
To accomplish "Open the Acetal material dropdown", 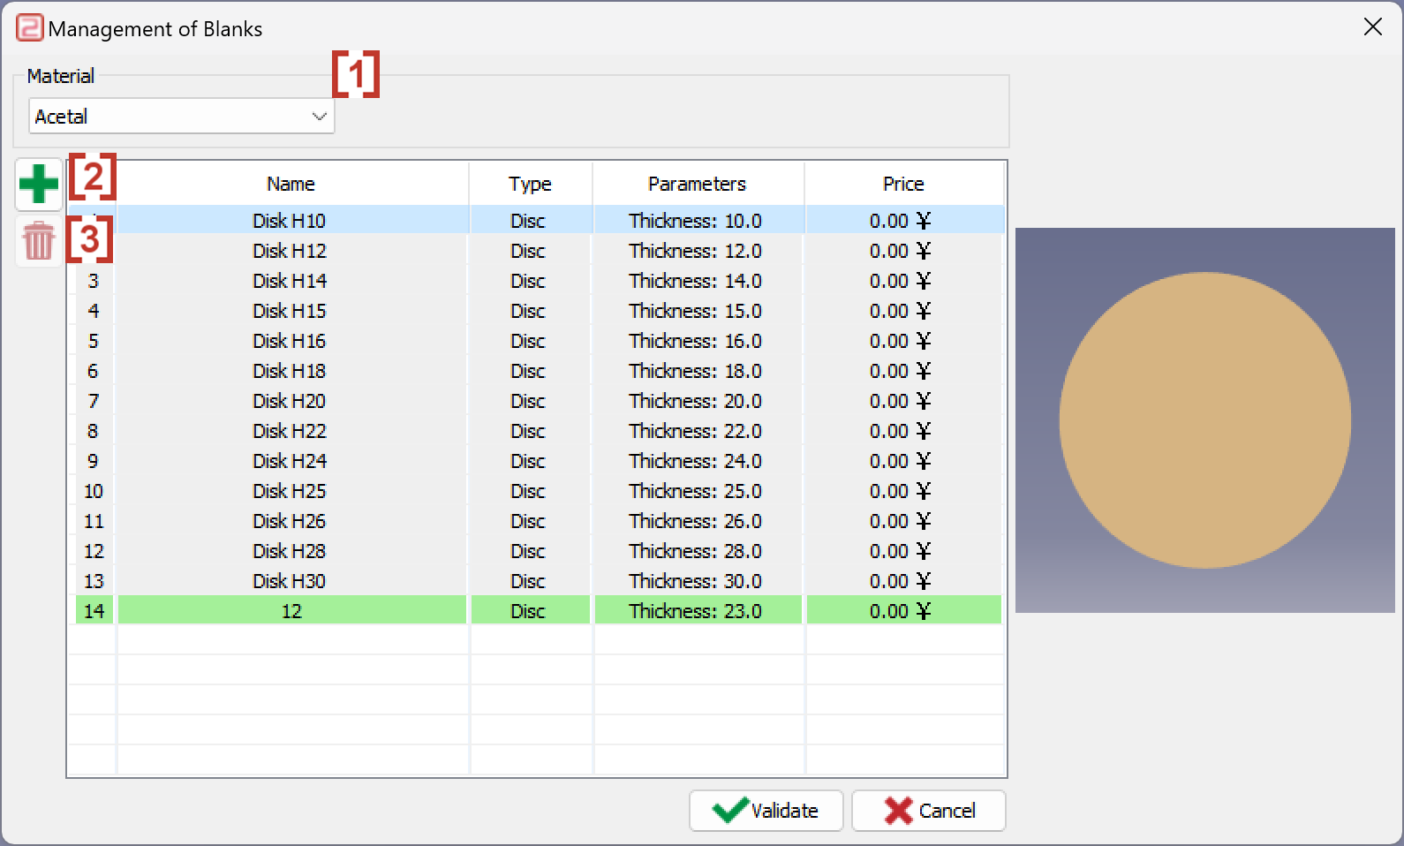I will (x=182, y=116).
